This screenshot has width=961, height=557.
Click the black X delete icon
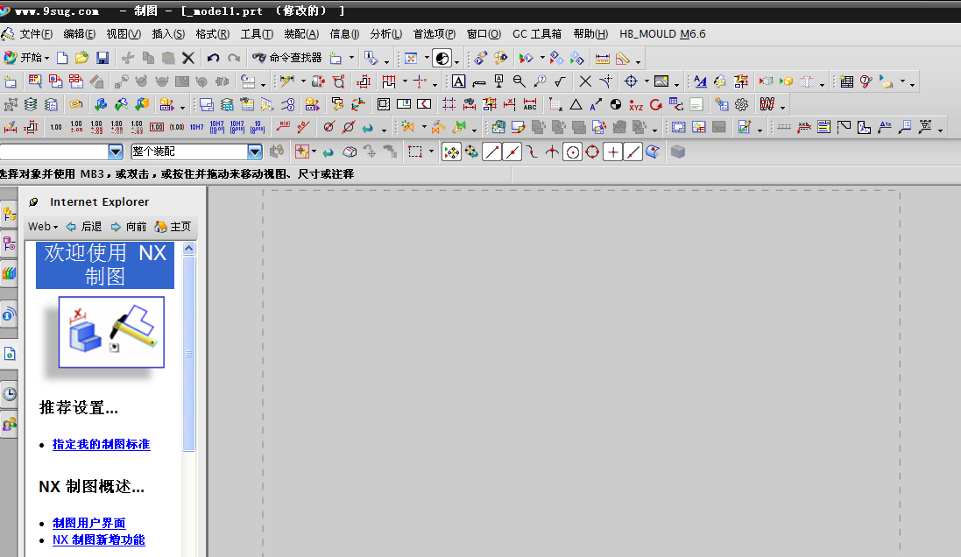188,58
